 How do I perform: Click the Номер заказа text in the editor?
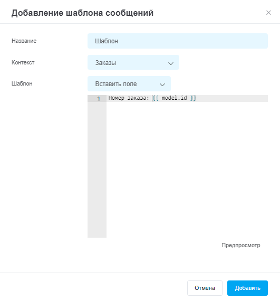pyautogui.click(x=129, y=98)
